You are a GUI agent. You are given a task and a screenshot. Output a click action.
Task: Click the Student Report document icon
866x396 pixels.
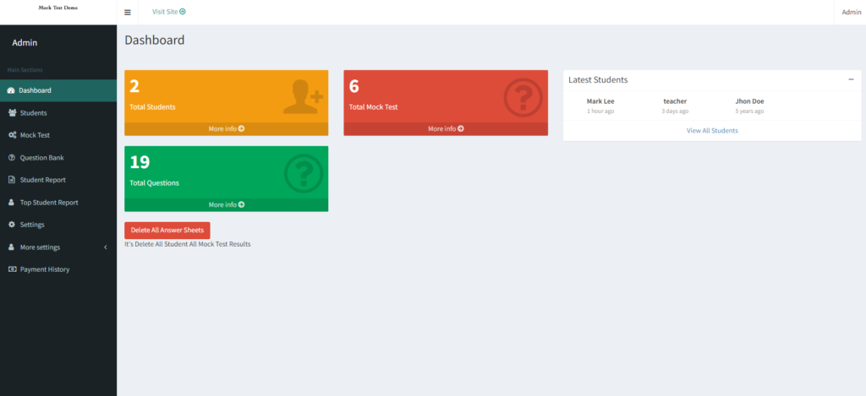click(11, 180)
